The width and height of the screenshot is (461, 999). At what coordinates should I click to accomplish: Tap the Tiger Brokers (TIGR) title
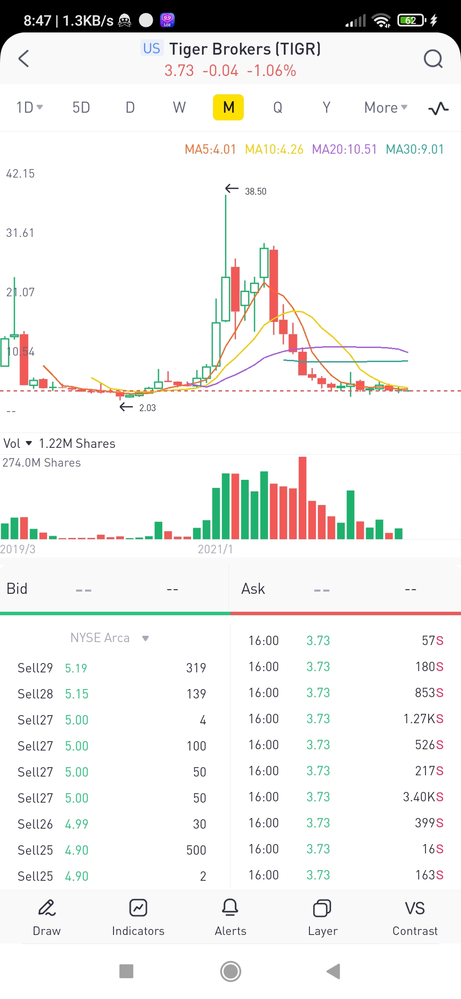(245, 49)
